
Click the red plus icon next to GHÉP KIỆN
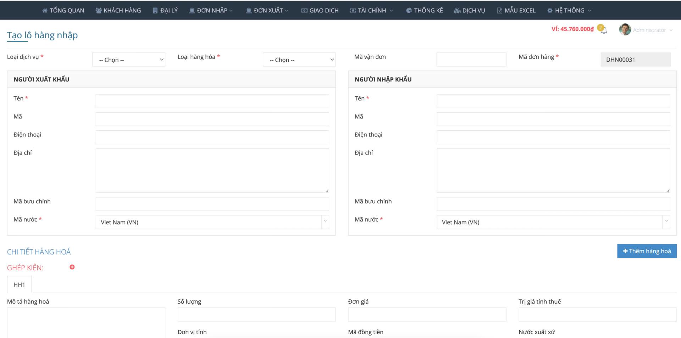(72, 267)
